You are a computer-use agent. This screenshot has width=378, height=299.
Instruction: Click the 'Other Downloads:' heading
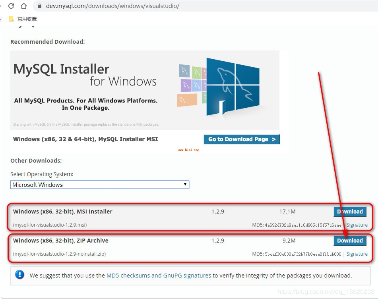[x=36, y=161]
